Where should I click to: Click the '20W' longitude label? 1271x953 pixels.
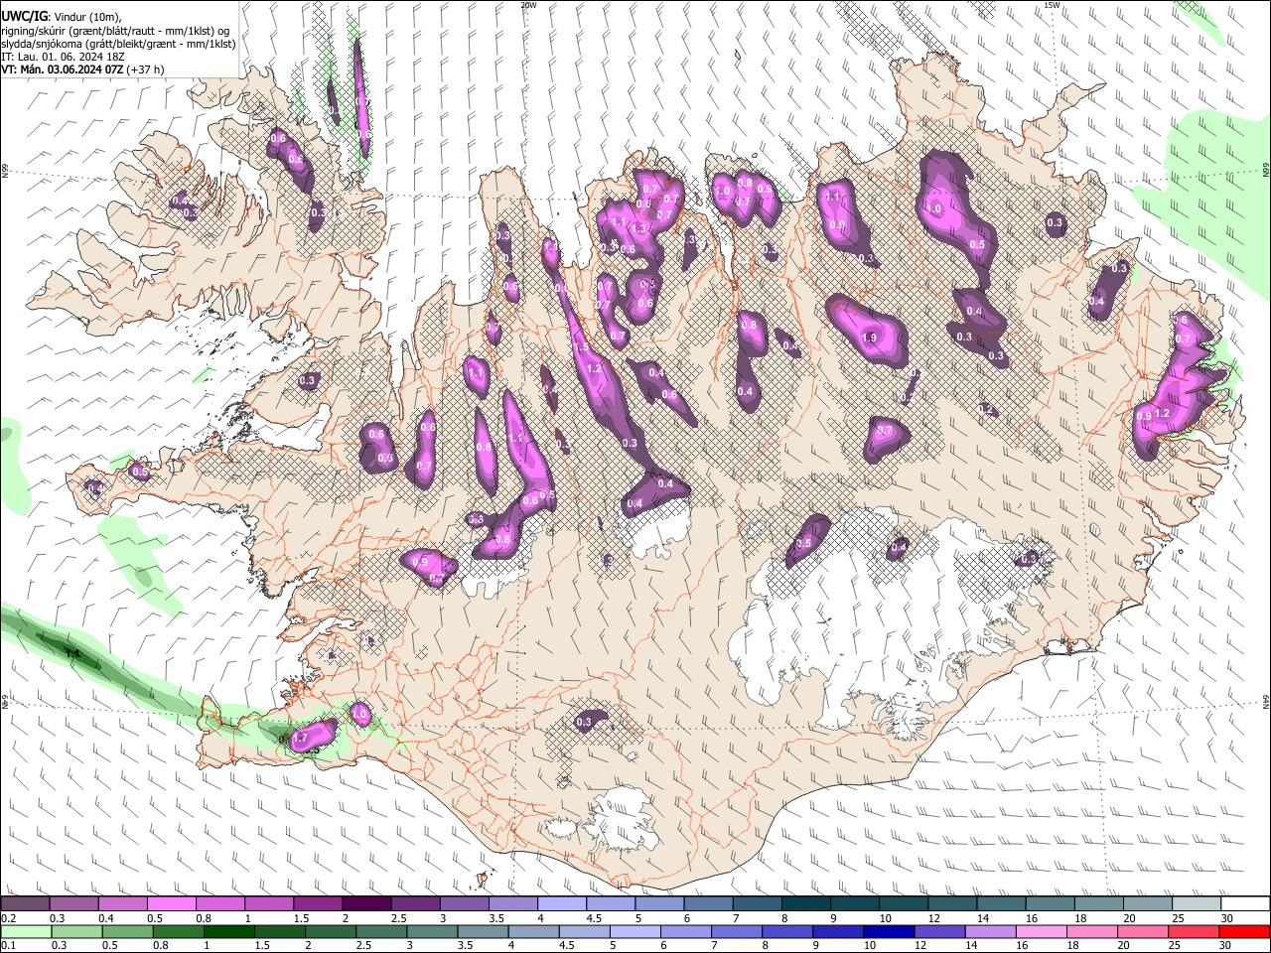click(x=528, y=5)
